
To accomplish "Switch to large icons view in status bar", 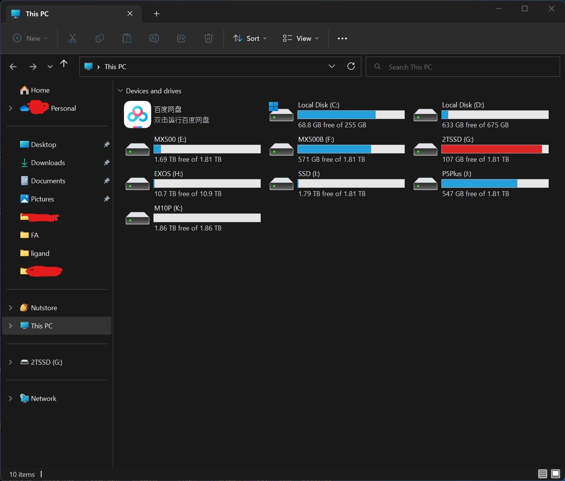I will pos(556,473).
